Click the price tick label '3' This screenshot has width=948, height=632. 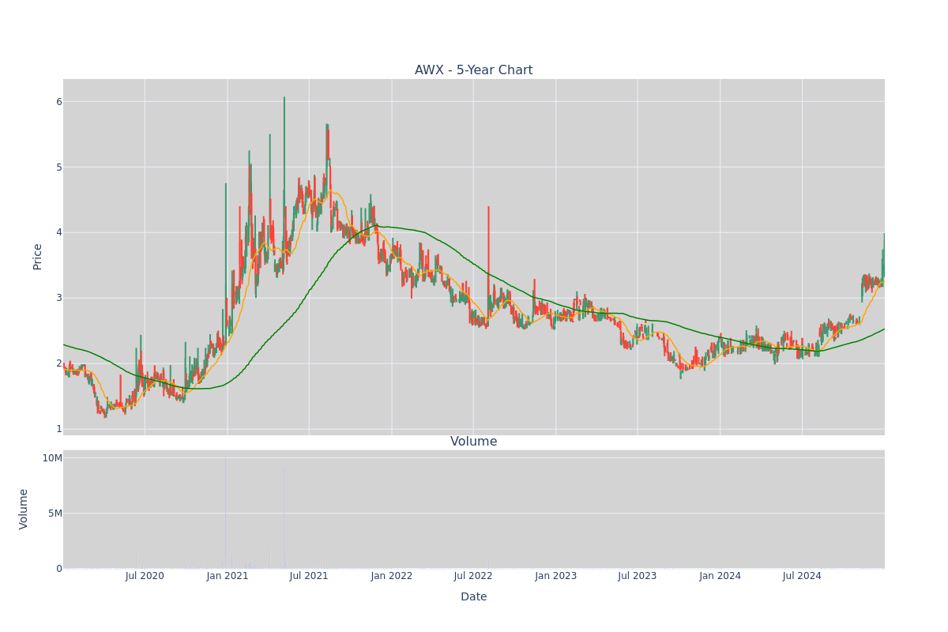coord(58,298)
